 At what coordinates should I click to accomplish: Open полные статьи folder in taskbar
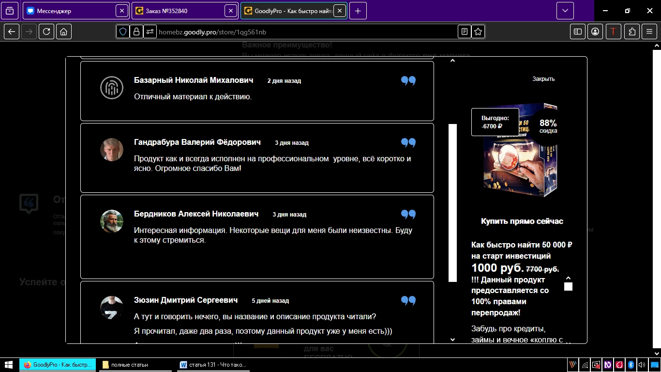(x=135, y=365)
